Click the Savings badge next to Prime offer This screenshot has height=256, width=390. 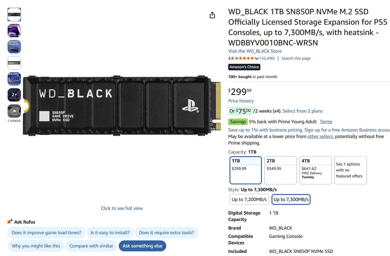tap(238, 121)
